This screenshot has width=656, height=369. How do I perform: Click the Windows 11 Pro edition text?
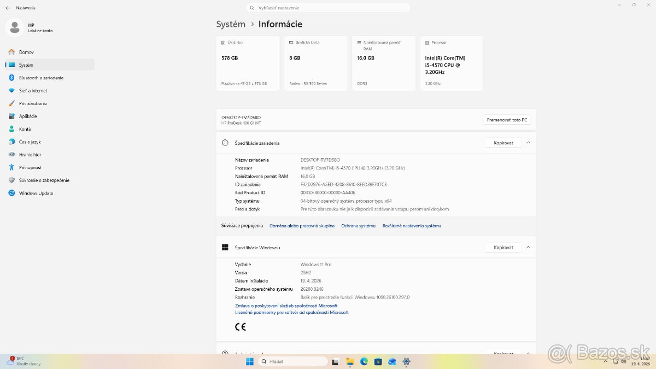coord(316,264)
